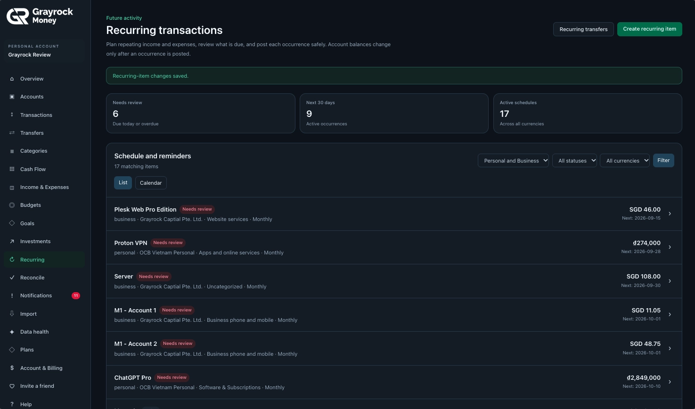Image resolution: width=695 pixels, height=409 pixels.
Task: Click the Reconcile checkmark icon
Action: [12, 278]
